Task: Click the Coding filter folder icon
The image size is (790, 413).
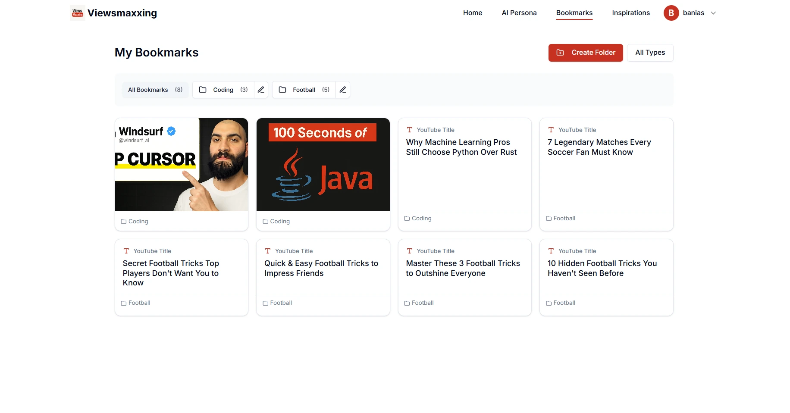Action: click(x=203, y=90)
